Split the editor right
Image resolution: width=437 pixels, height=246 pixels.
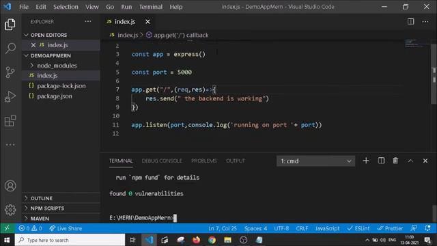(x=411, y=21)
